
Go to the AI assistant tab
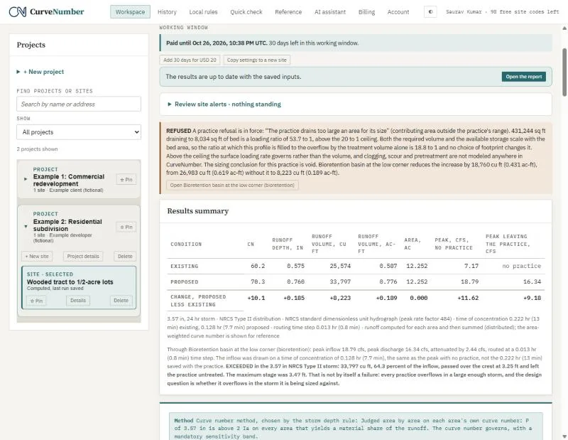[x=329, y=12]
